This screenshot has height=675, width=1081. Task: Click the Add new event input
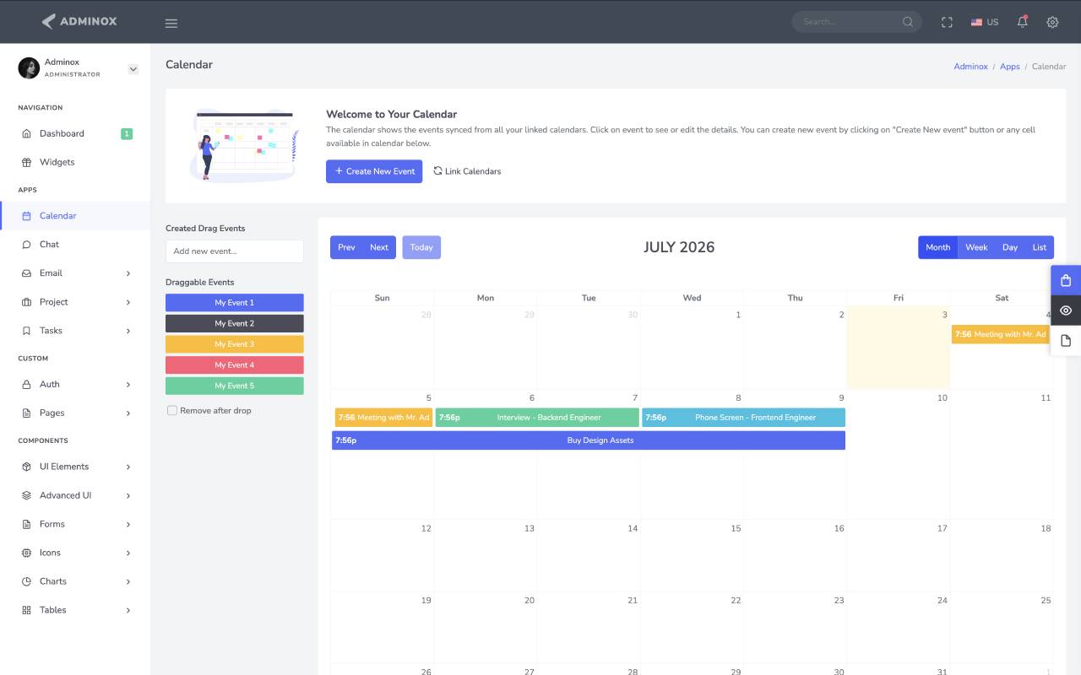pos(235,251)
